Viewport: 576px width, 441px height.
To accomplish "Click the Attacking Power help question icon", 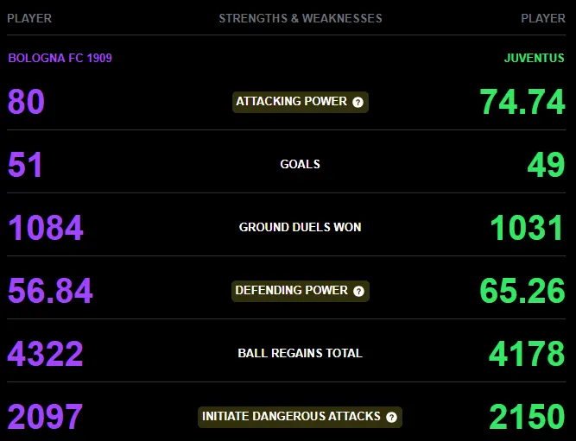I will (358, 102).
